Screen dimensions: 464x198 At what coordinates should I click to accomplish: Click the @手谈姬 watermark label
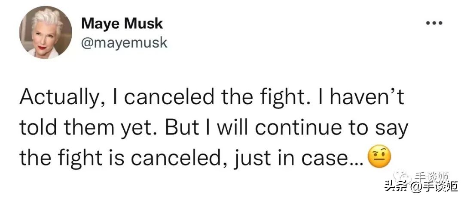pyautogui.click(x=430, y=187)
